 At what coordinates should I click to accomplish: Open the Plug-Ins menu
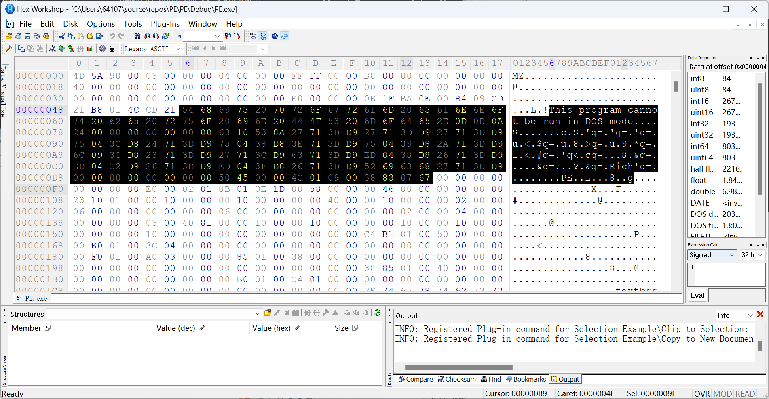click(165, 24)
